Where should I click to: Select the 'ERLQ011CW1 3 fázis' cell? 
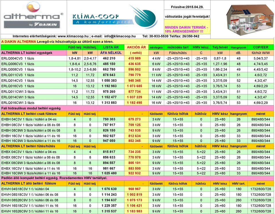34,92
